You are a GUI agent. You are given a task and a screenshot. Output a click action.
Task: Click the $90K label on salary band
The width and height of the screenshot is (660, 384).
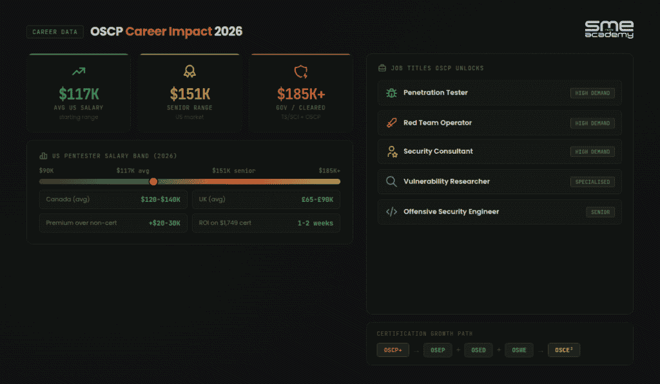point(46,170)
